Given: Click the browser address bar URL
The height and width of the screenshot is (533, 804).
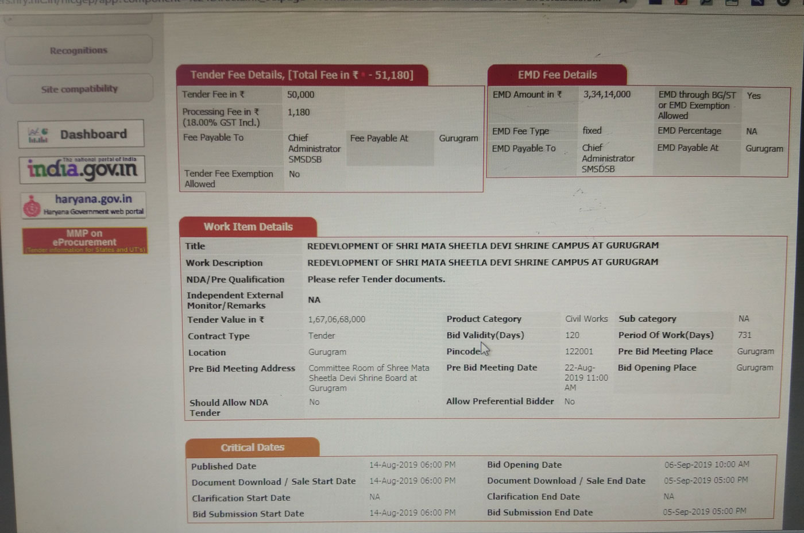Looking at the screenshot, I should tap(287, 3).
